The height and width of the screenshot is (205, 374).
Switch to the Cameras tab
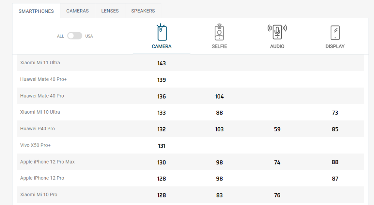tap(78, 11)
